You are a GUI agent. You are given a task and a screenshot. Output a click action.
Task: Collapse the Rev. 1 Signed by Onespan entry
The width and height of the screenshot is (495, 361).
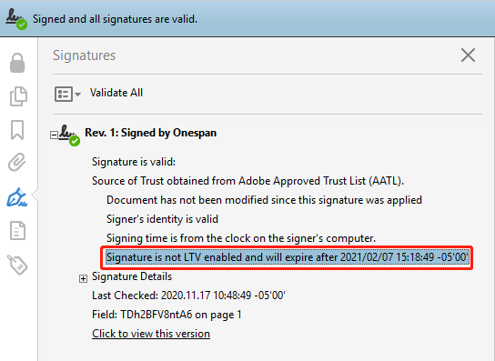pyautogui.click(x=54, y=135)
